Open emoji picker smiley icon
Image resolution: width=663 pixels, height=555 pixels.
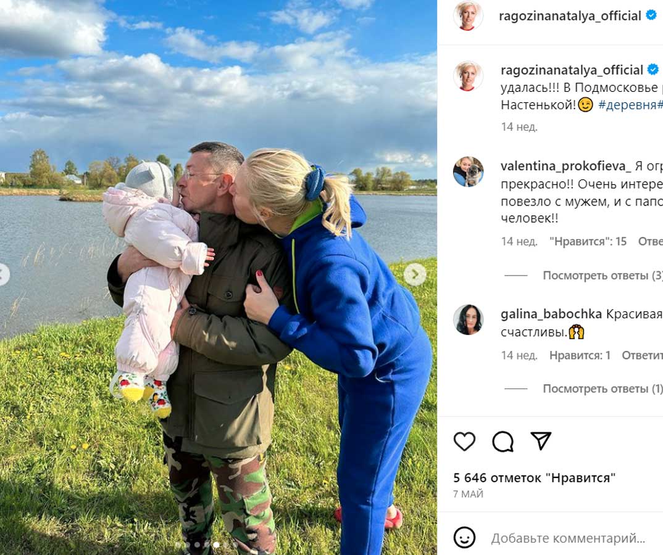coord(464,538)
